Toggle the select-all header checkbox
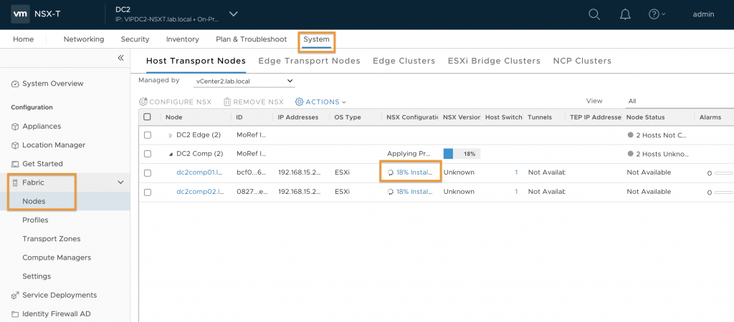The image size is (734, 322). (x=148, y=117)
